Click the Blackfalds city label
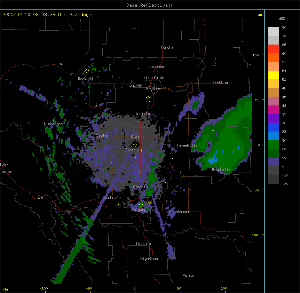300x293 pixels. click(x=153, y=78)
